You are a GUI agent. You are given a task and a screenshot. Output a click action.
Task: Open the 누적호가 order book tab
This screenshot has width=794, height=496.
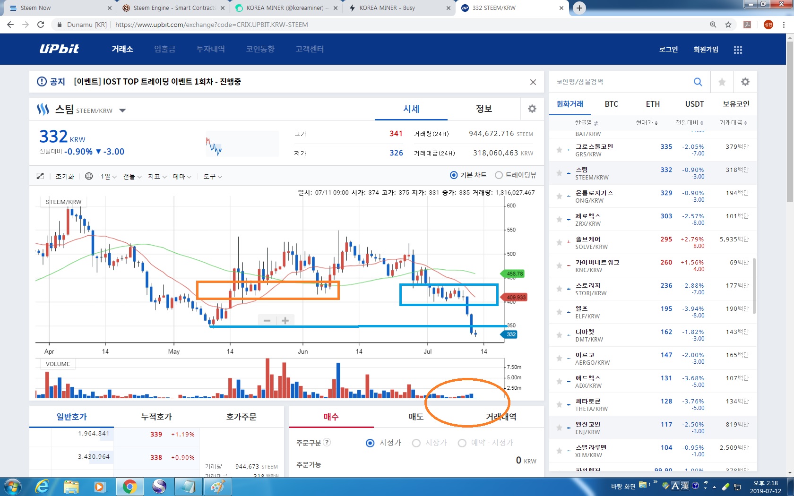156,417
